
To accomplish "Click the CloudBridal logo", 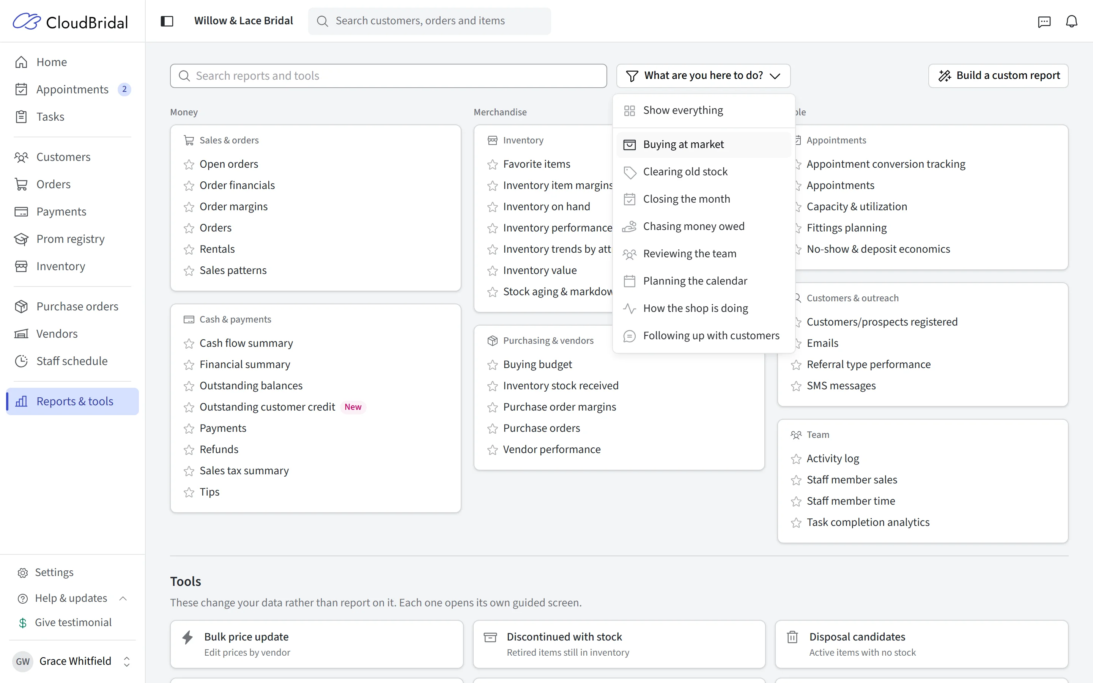I will 71,21.
